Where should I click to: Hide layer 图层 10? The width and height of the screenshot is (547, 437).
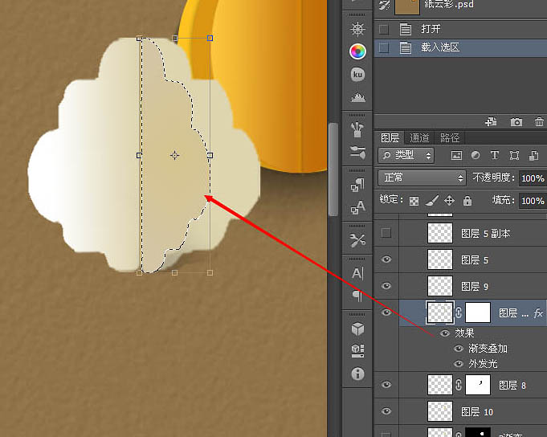pyautogui.click(x=386, y=411)
